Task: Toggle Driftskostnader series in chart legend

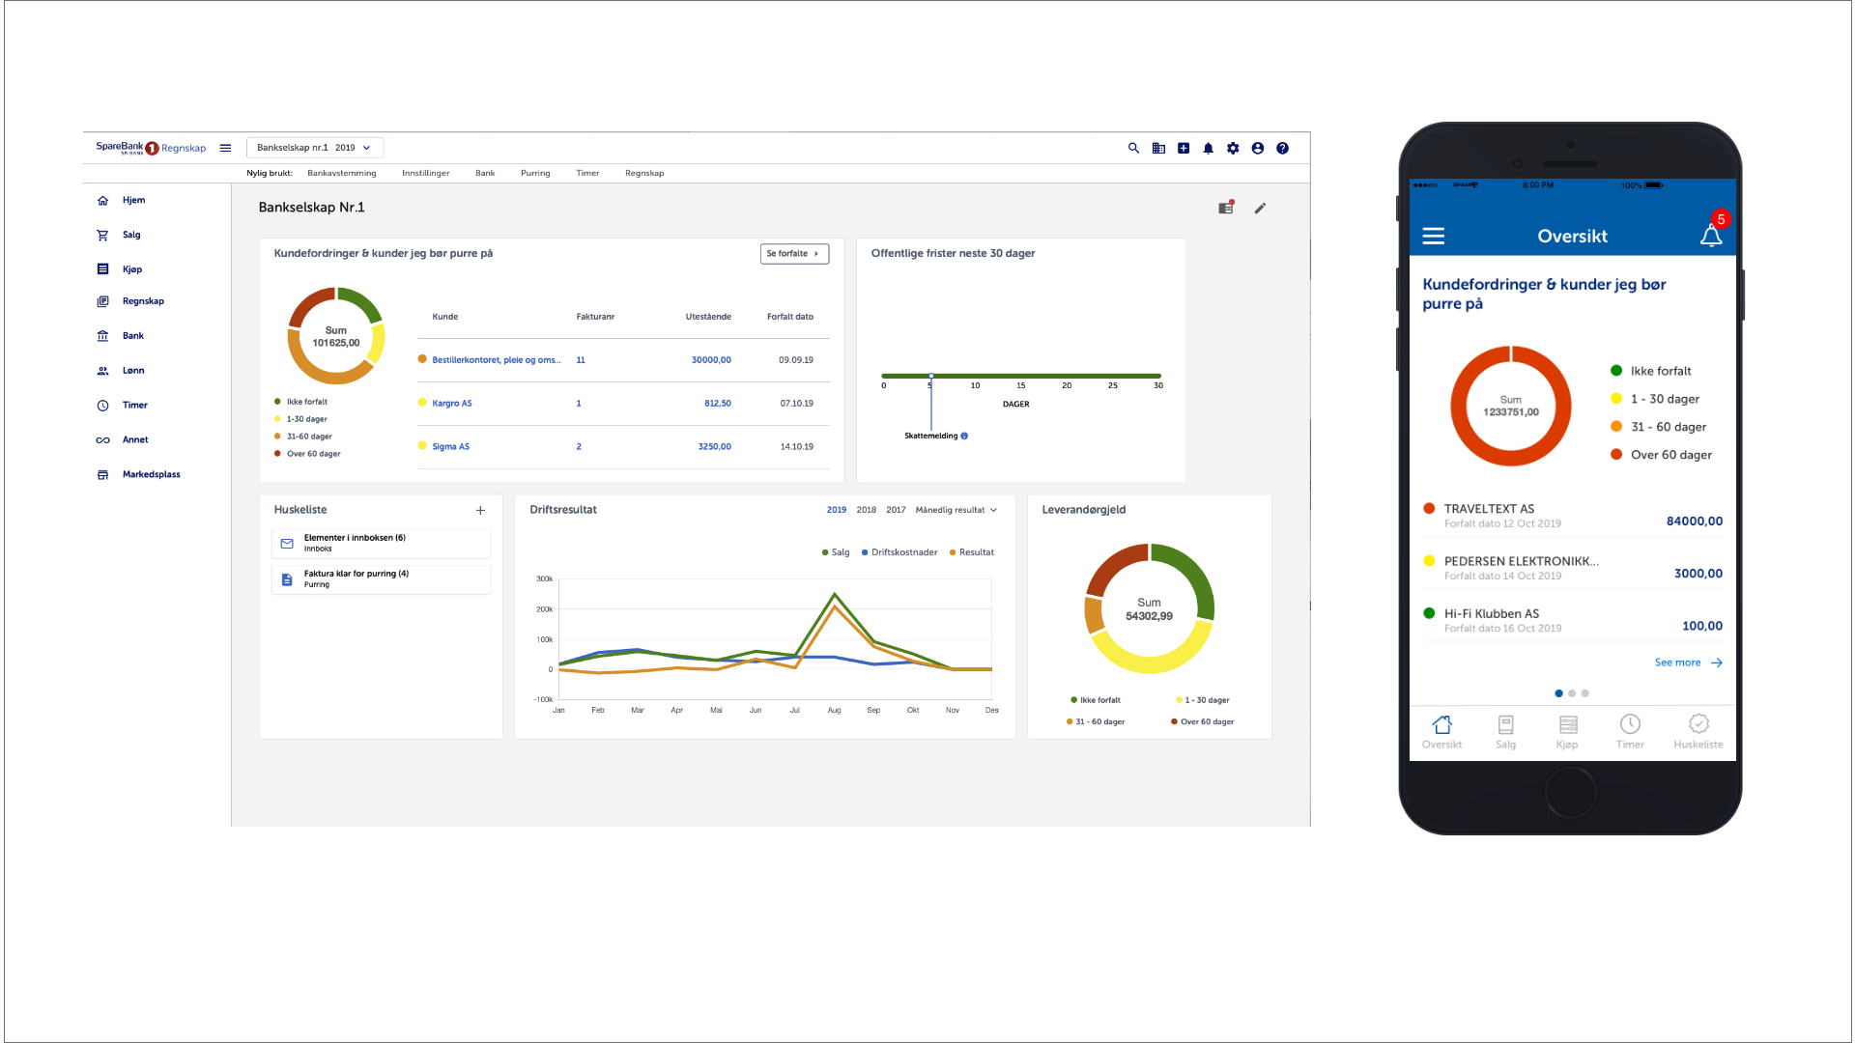Action: [899, 552]
